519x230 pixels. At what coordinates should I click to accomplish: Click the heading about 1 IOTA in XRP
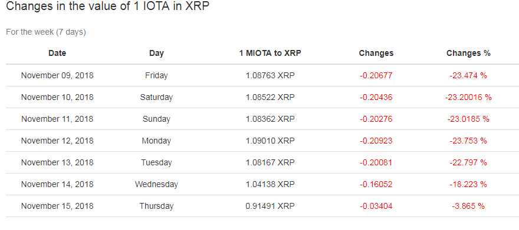(108, 6)
